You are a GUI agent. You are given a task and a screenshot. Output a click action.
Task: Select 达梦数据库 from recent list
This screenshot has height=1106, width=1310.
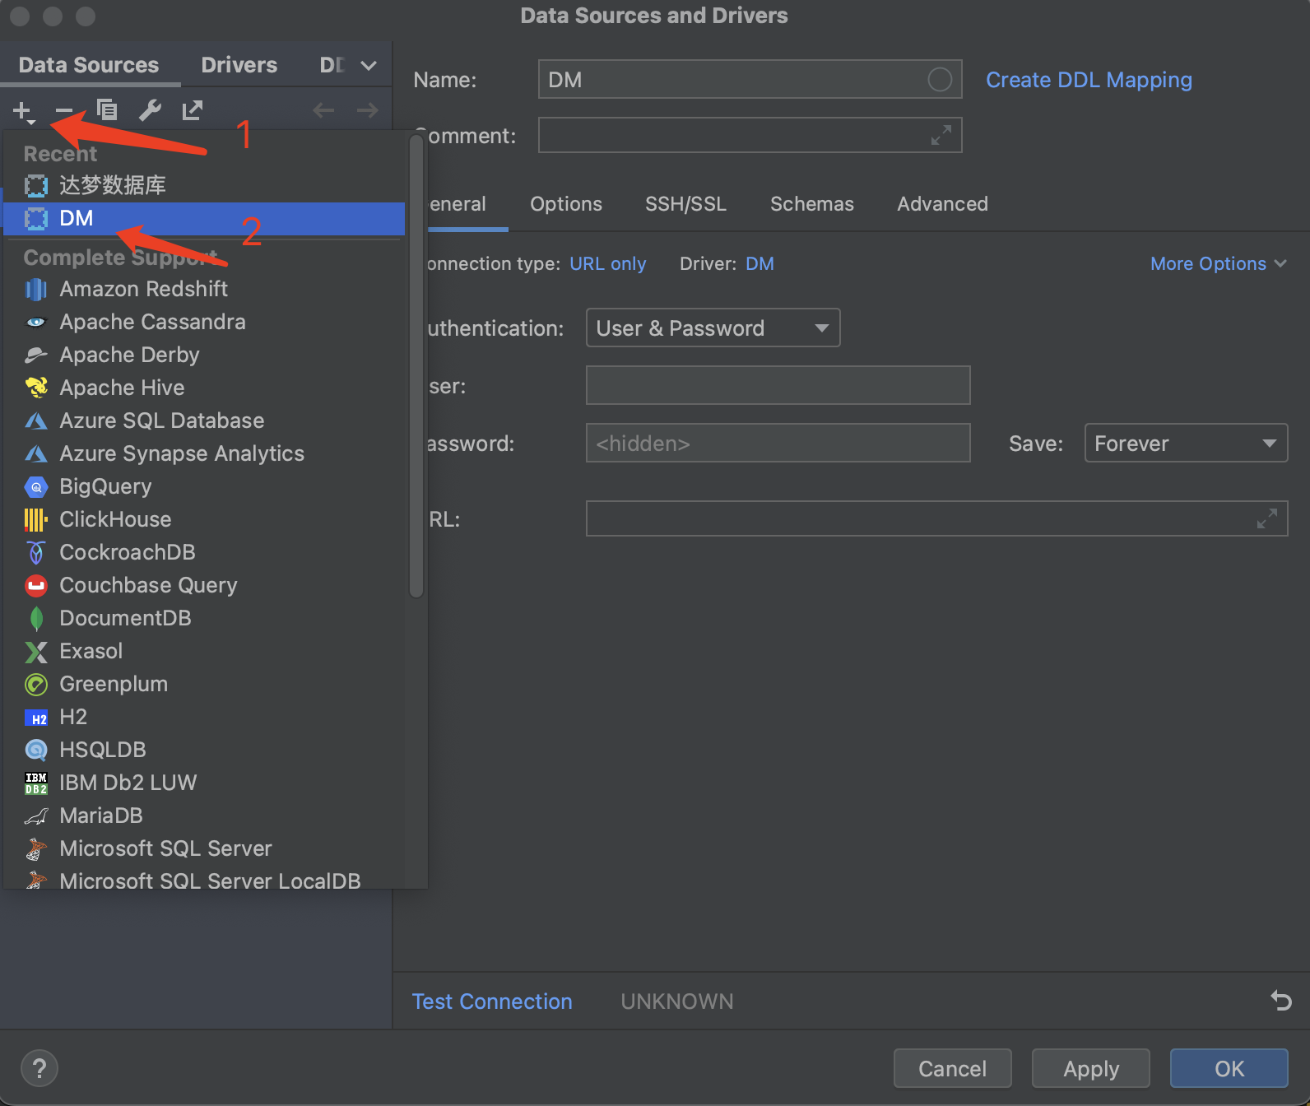[x=204, y=185]
